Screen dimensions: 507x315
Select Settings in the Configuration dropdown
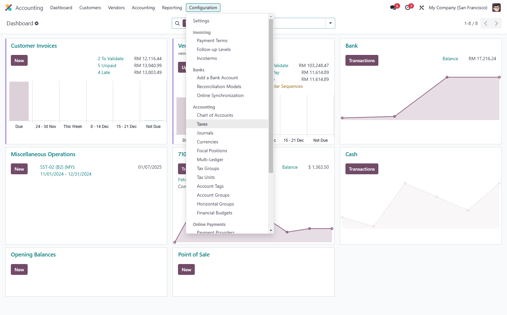[x=227, y=21]
